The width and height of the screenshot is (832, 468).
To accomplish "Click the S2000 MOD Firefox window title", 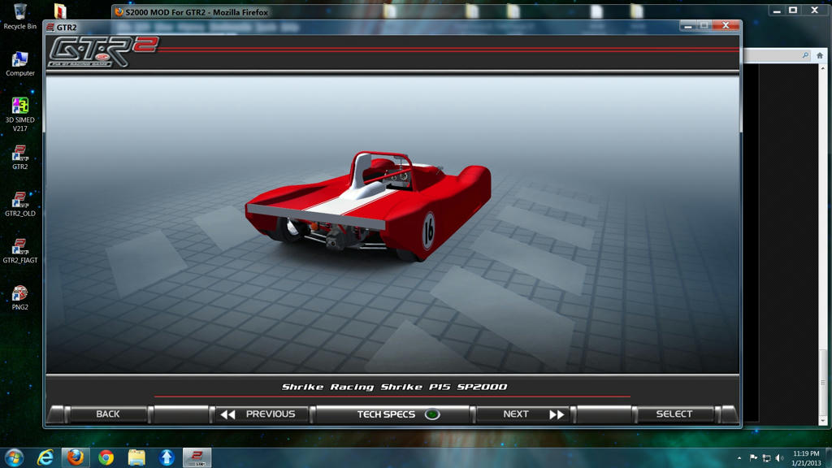I will click(x=197, y=11).
